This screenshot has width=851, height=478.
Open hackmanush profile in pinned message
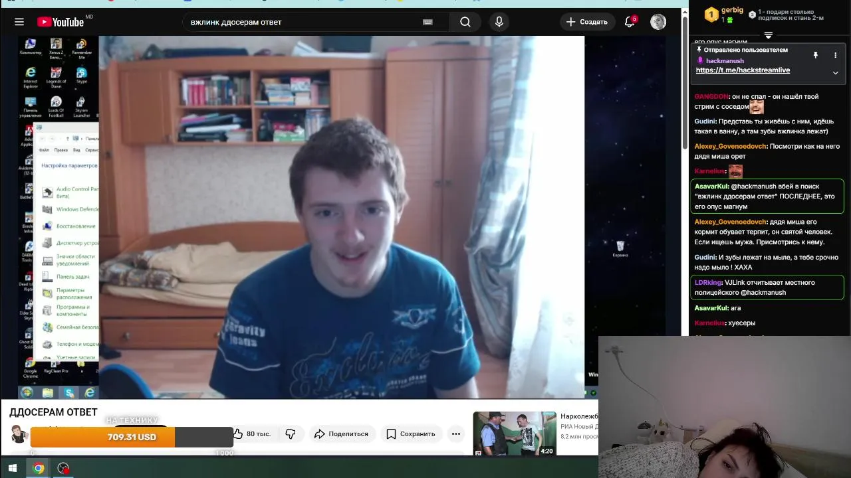[725, 61]
